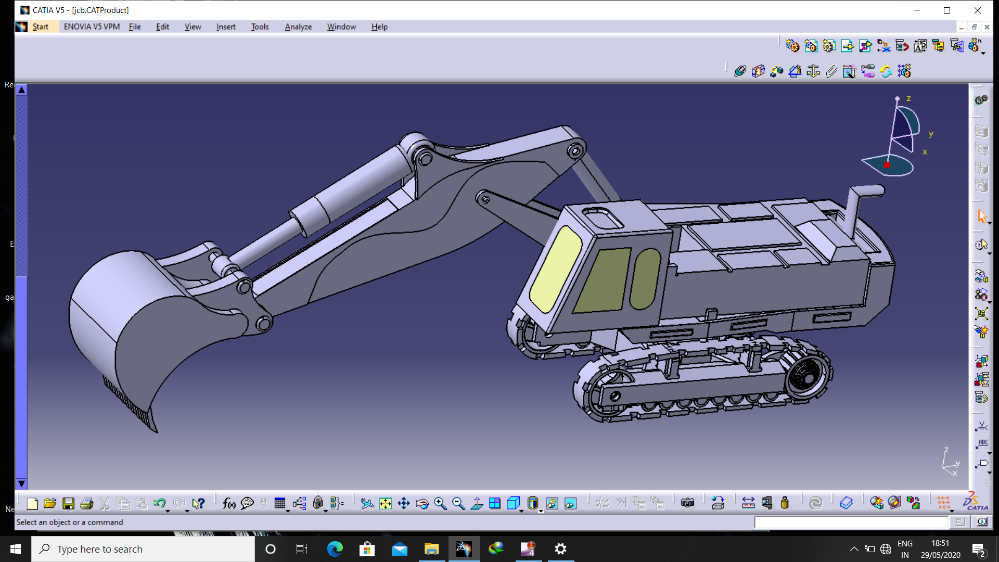
Task: Open the Catalog Browser book icon
Action: [x=846, y=503]
